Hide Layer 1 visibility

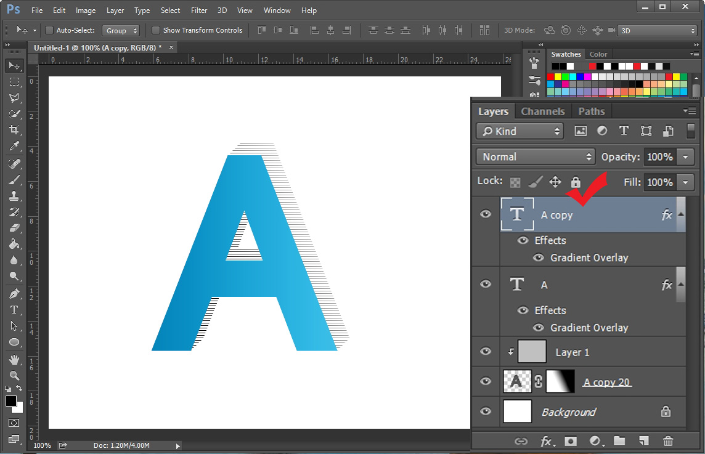tap(486, 351)
